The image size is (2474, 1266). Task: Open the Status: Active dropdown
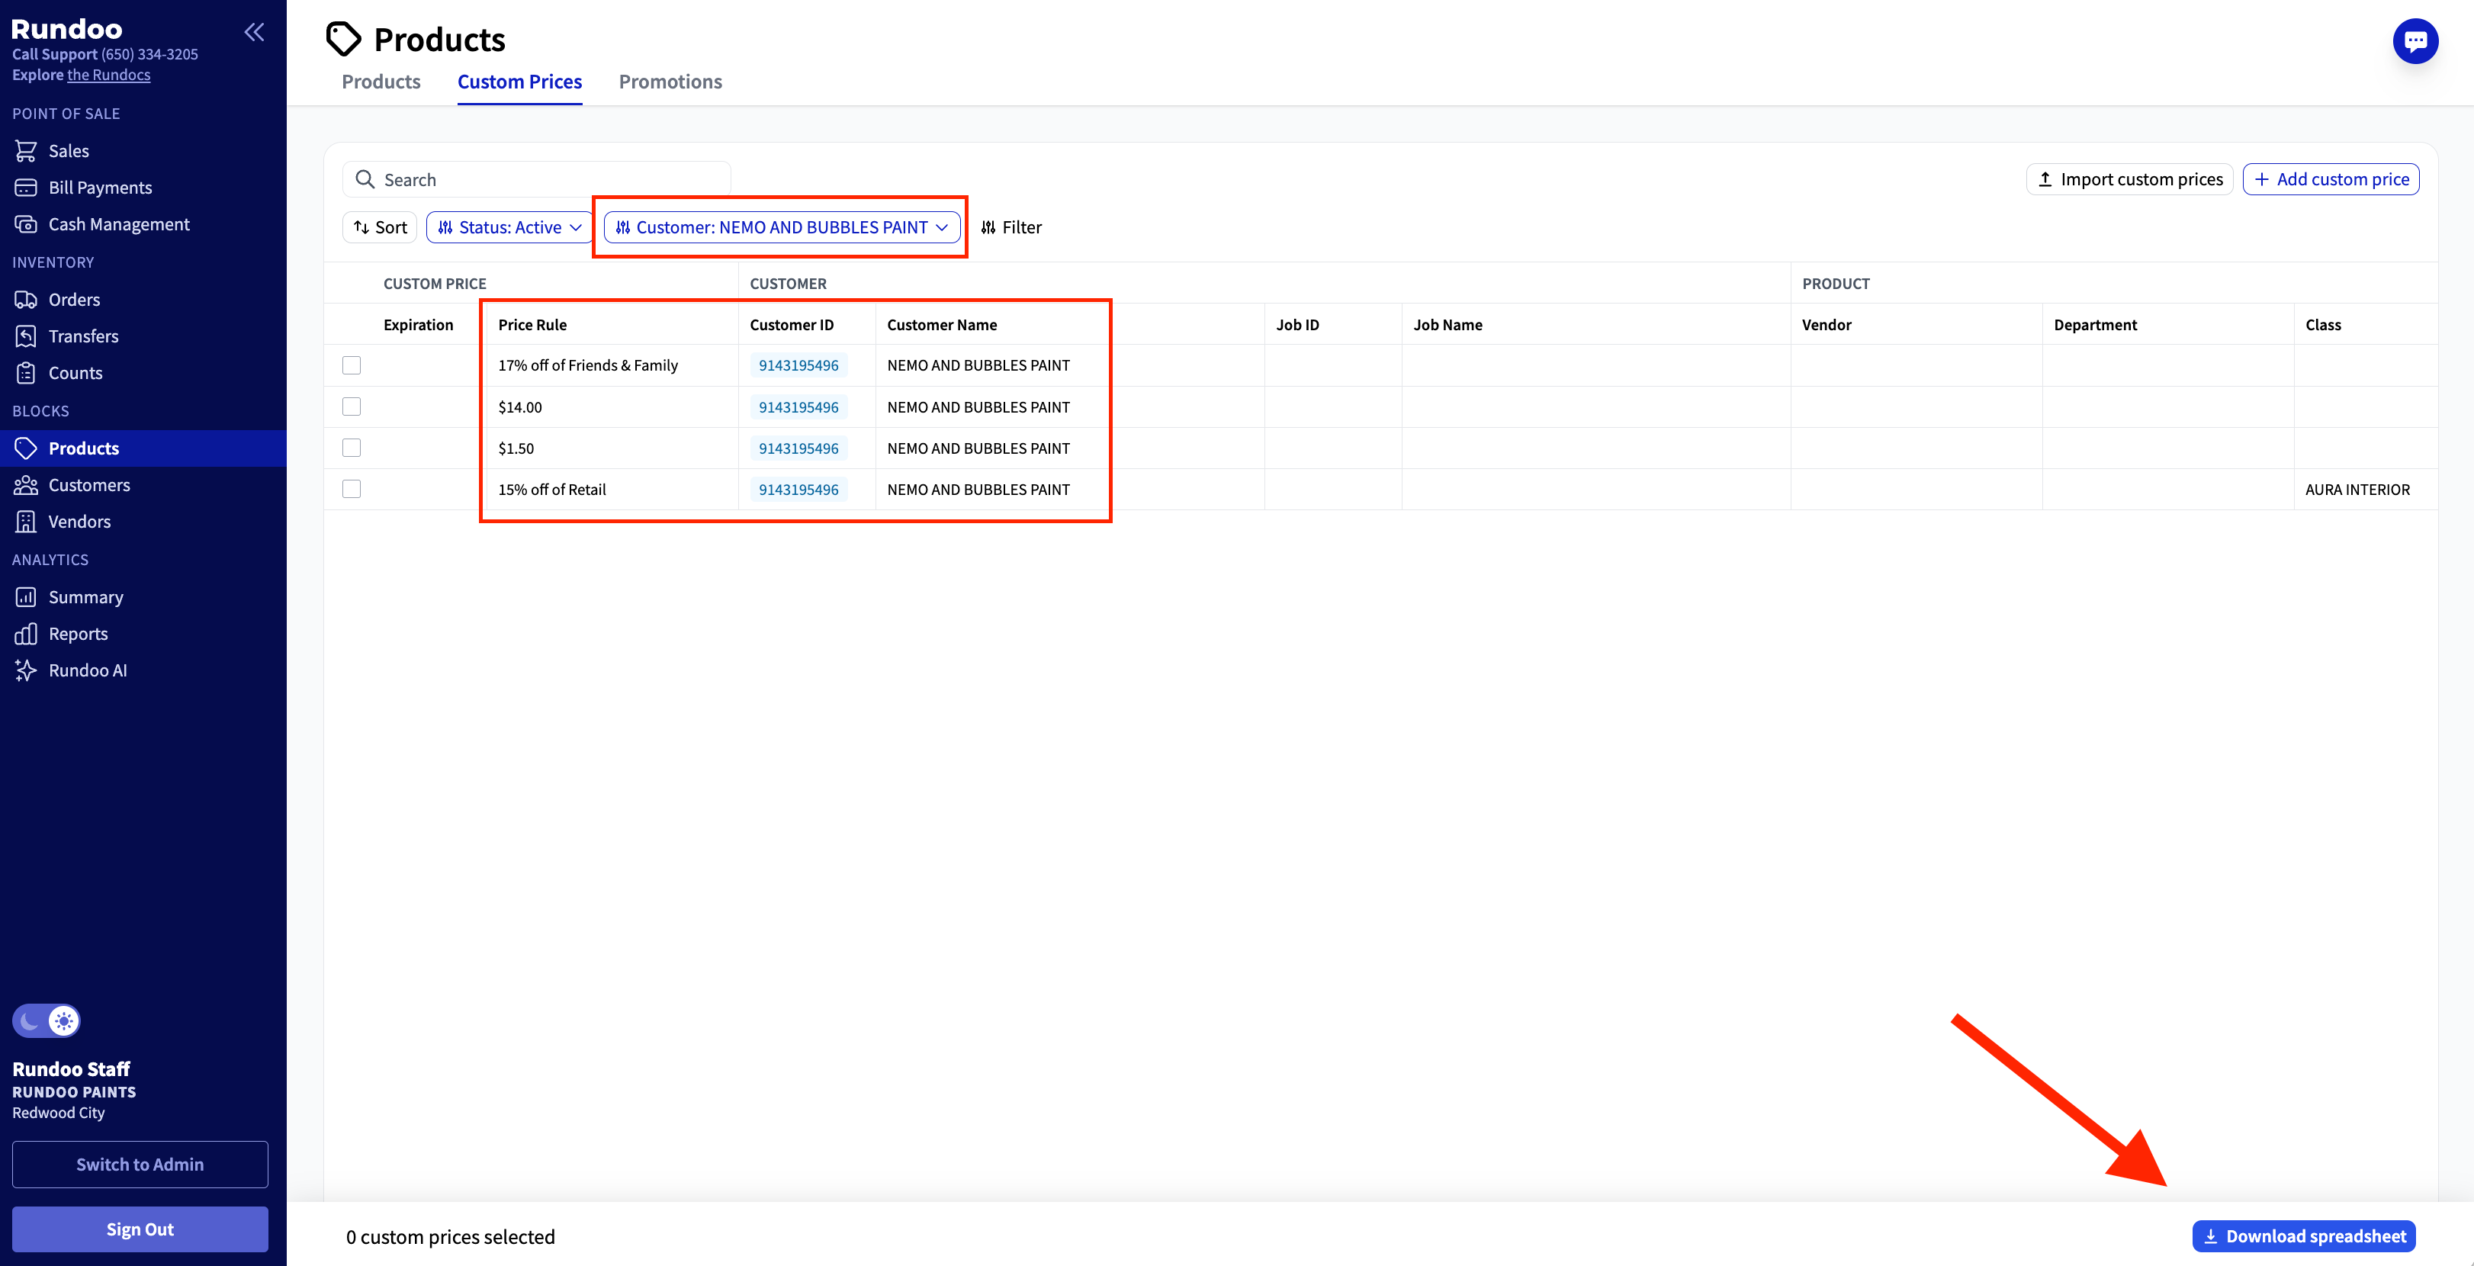510,227
